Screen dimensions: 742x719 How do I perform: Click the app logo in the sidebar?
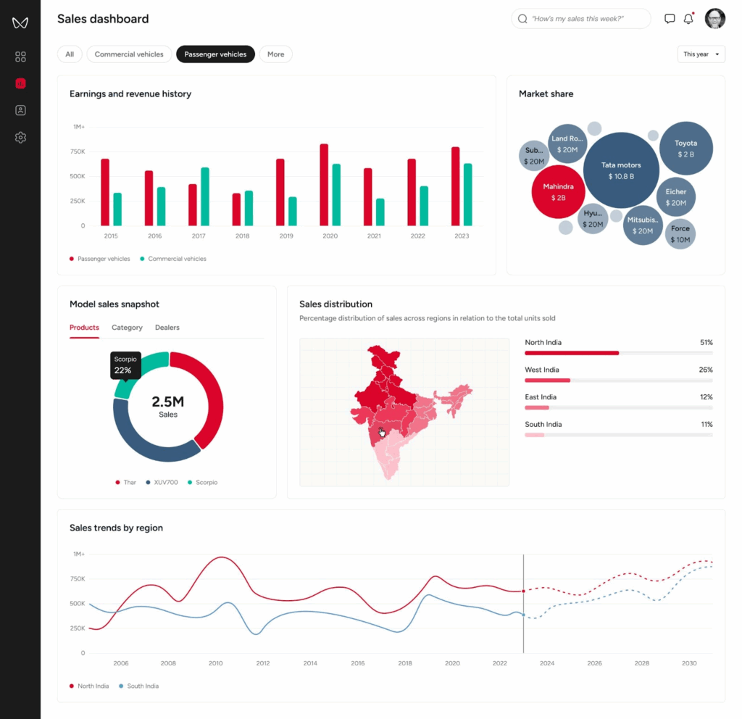pyautogui.click(x=20, y=22)
